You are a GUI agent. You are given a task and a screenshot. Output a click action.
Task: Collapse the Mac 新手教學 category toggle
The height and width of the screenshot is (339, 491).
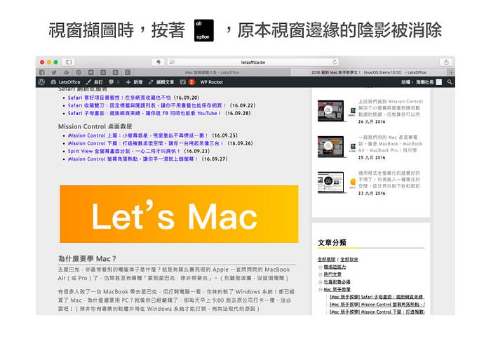click(x=321, y=289)
